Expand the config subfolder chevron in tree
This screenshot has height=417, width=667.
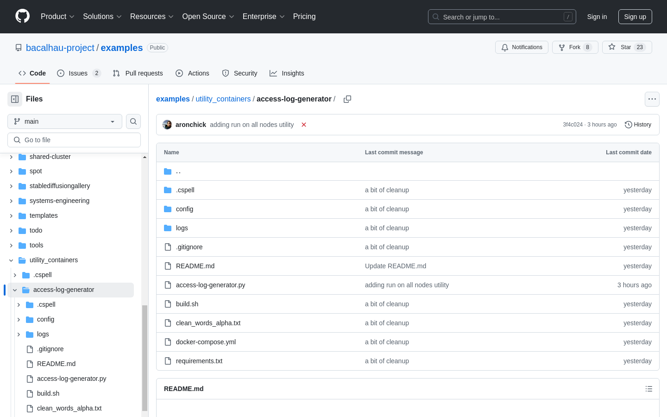[19, 320]
